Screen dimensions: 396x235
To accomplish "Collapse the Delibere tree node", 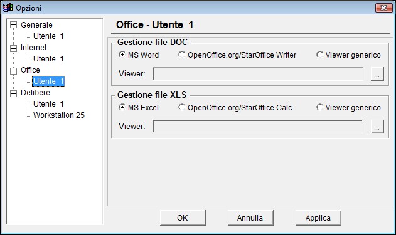I will coord(13,93).
